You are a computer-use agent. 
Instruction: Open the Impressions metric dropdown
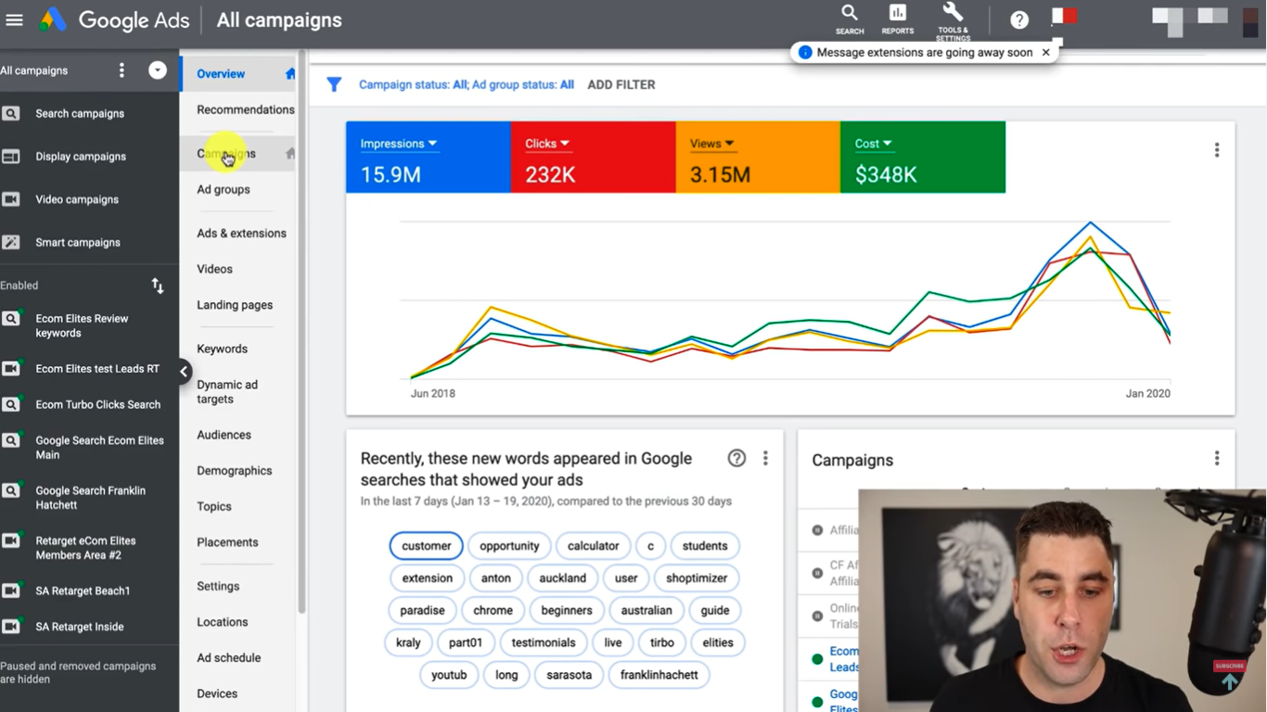(399, 144)
